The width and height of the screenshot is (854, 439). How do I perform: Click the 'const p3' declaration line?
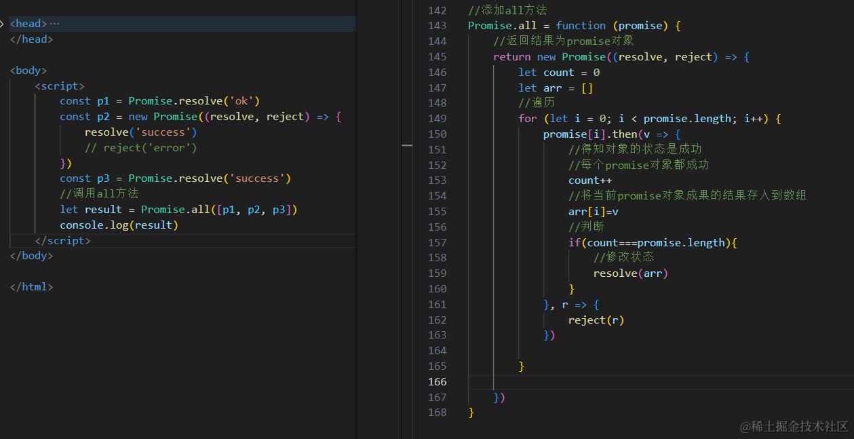(x=175, y=178)
